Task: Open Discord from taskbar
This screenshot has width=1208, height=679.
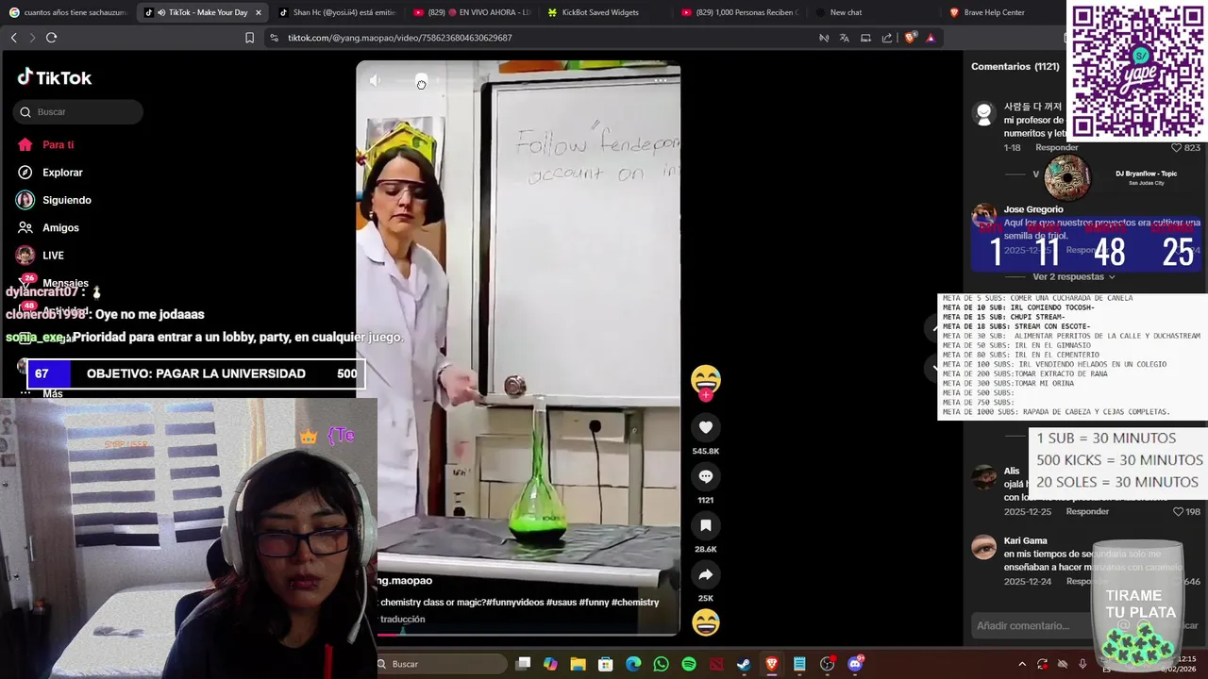Action: [x=855, y=664]
